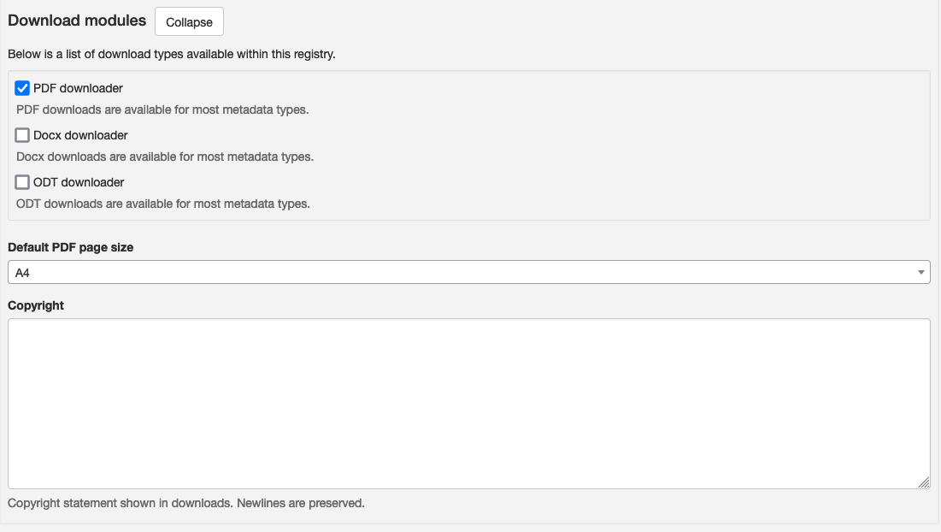Focus the Copyright text area
Viewport: 941px width, 532px height.
tap(468, 404)
